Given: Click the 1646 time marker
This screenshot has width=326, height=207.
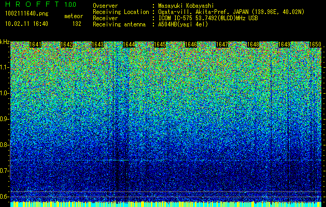Looking at the screenshot, I should click(191, 45).
